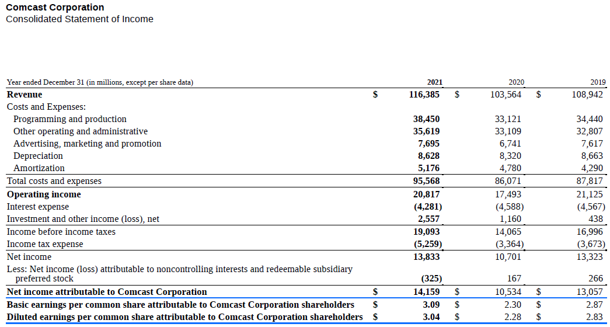
Task: Click the Depreciation row label
Action: tap(38, 156)
